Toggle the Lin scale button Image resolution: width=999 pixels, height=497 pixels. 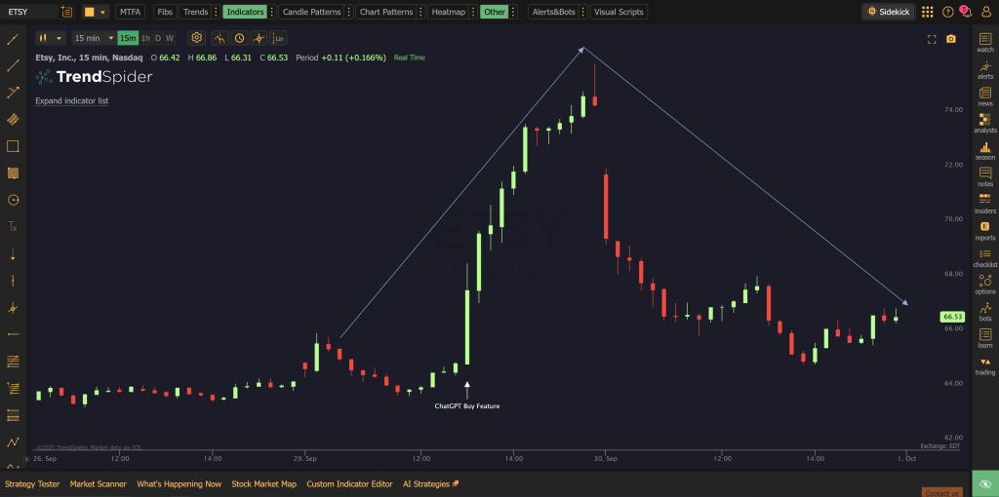[278, 38]
